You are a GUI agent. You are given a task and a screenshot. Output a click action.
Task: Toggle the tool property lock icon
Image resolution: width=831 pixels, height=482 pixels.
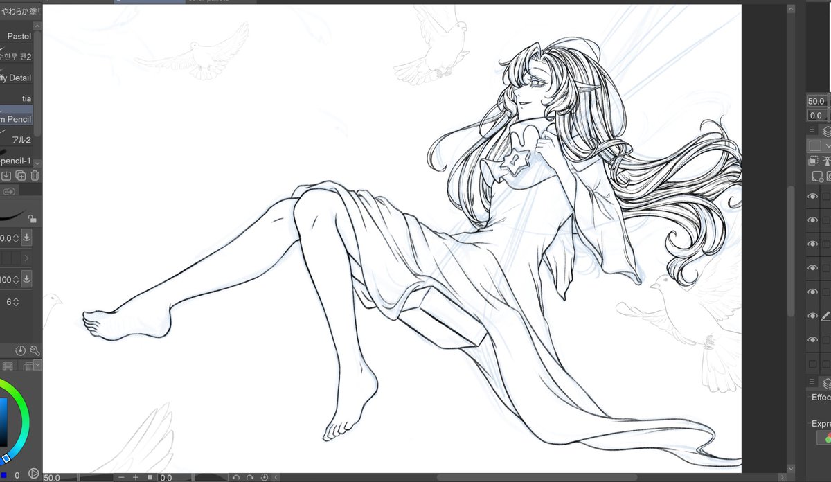(x=32, y=218)
